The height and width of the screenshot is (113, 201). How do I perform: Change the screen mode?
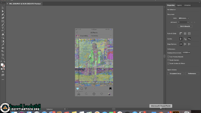click(x=3, y=75)
